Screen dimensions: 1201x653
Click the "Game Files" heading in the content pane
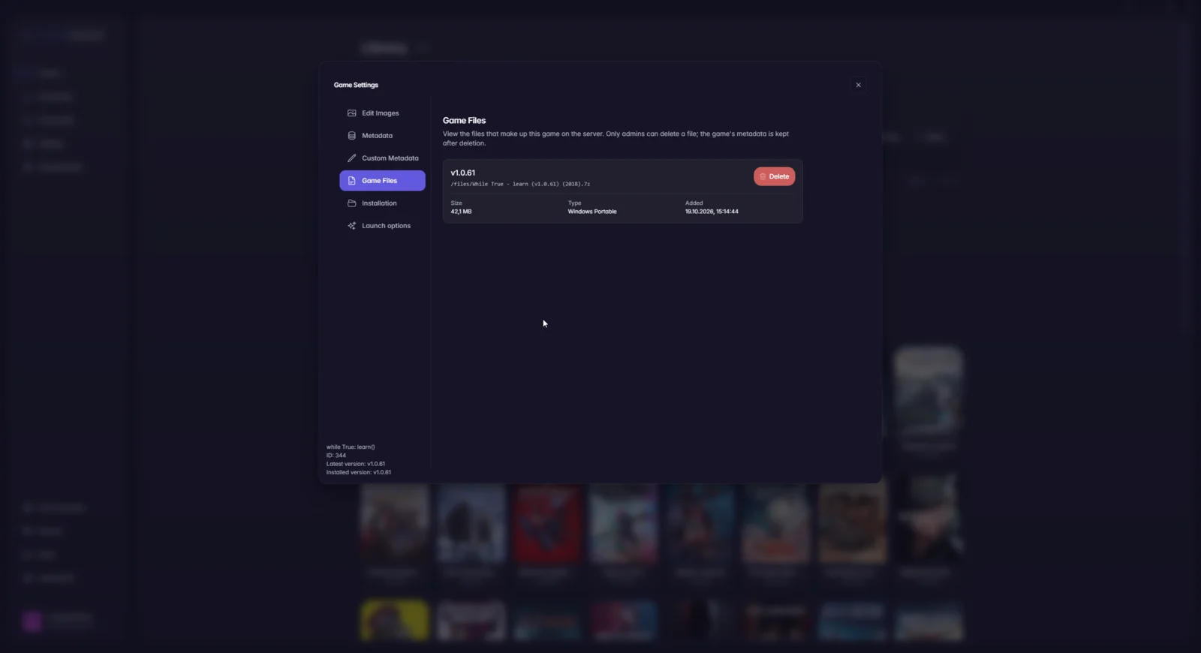(464, 120)
